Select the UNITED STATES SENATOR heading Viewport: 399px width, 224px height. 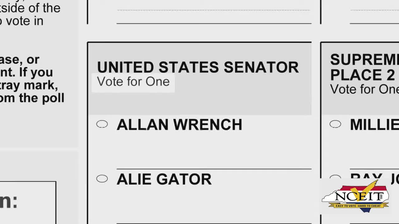click(198, 67)
